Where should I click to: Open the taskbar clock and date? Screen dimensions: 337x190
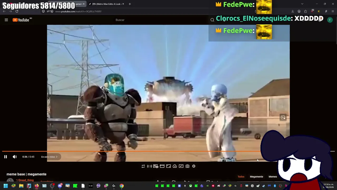tap(328, 186)
